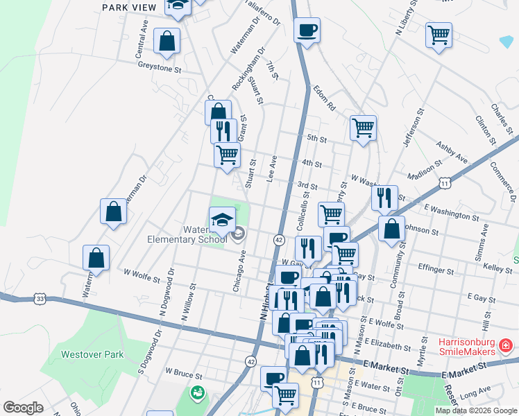Click the graduation cap marker near Park View
The image size is (519, 416).
(x=178, y=8)
